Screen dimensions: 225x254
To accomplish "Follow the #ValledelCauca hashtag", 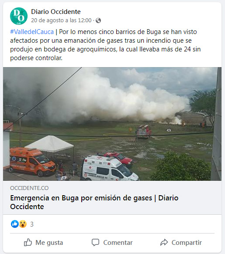I will [32, 32].
